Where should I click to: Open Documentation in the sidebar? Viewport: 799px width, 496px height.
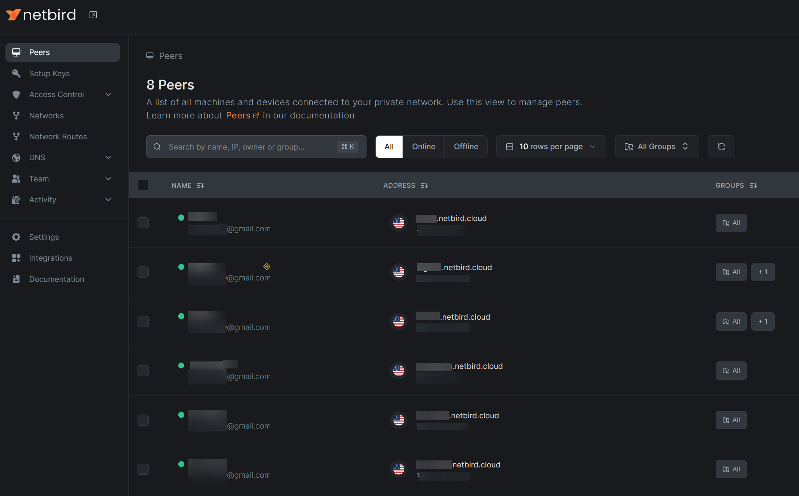pyautogui.click(x=63, y=279)
